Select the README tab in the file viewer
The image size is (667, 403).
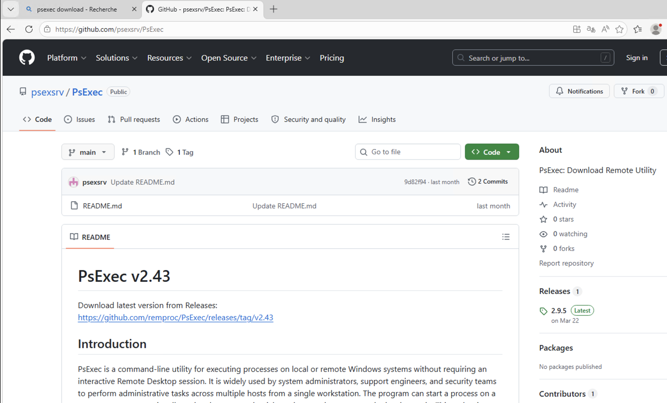[x=90, y=237]
